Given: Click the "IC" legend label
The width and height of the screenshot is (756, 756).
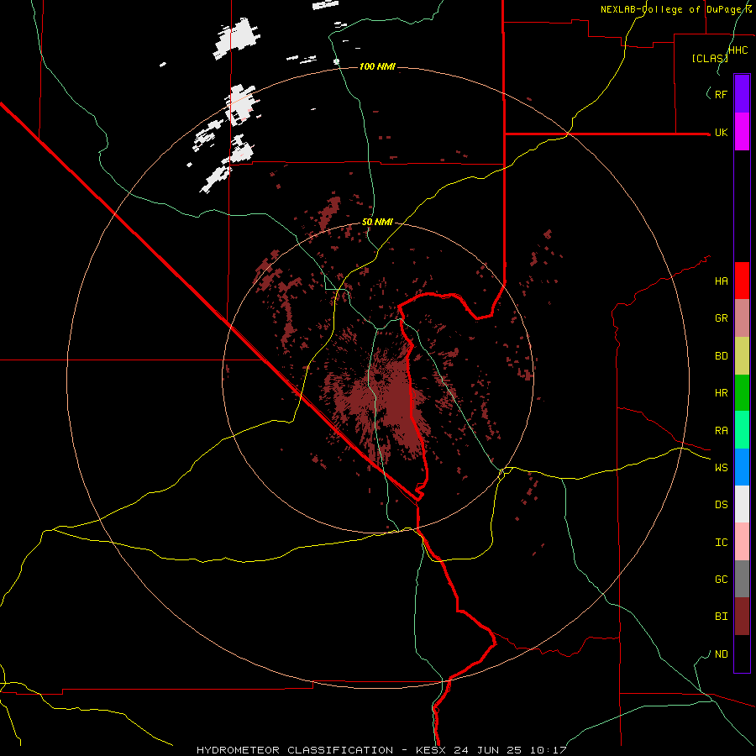Looking at the screenshot, I should (x=721, y=543).
